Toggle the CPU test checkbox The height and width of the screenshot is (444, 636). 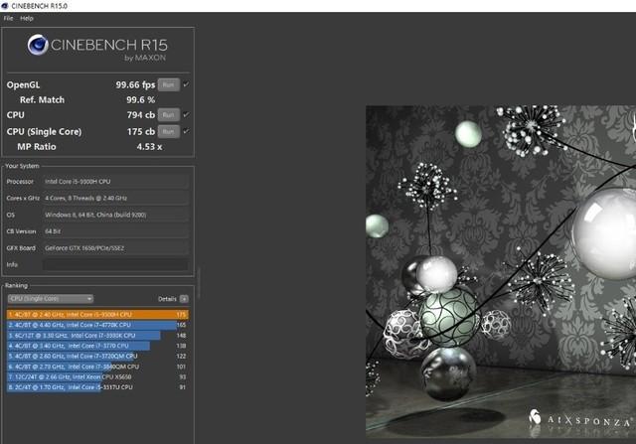(x=186, y=115)
